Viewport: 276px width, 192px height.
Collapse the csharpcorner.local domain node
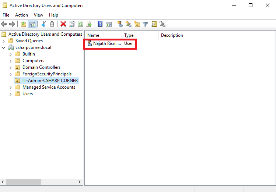(4, 47)
